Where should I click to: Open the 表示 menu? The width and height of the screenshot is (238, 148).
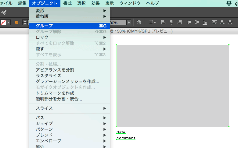pos(110,3)
